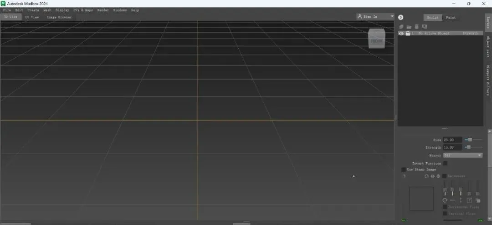The width and height of the screenshot is (492, 225).
Task: Click the vertical arrows icon below sliders
Action: click(x=461, y=200)
